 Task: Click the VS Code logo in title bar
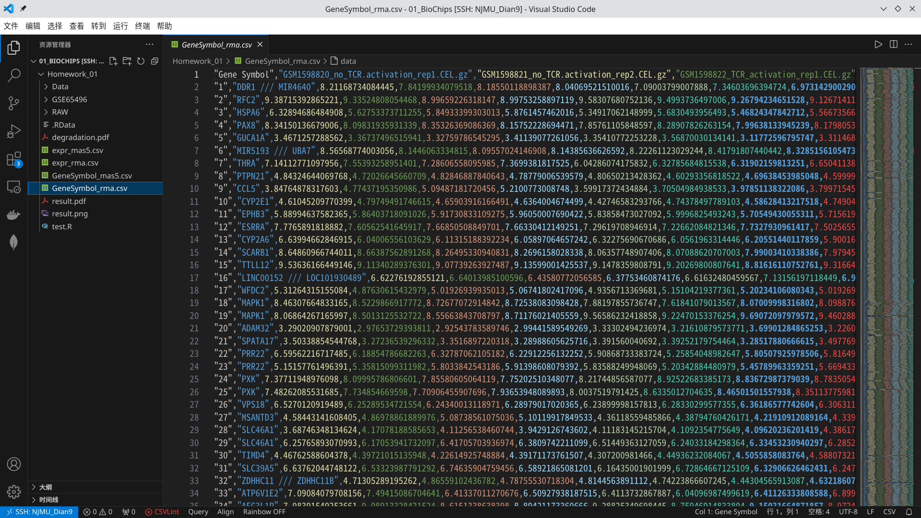9,9
